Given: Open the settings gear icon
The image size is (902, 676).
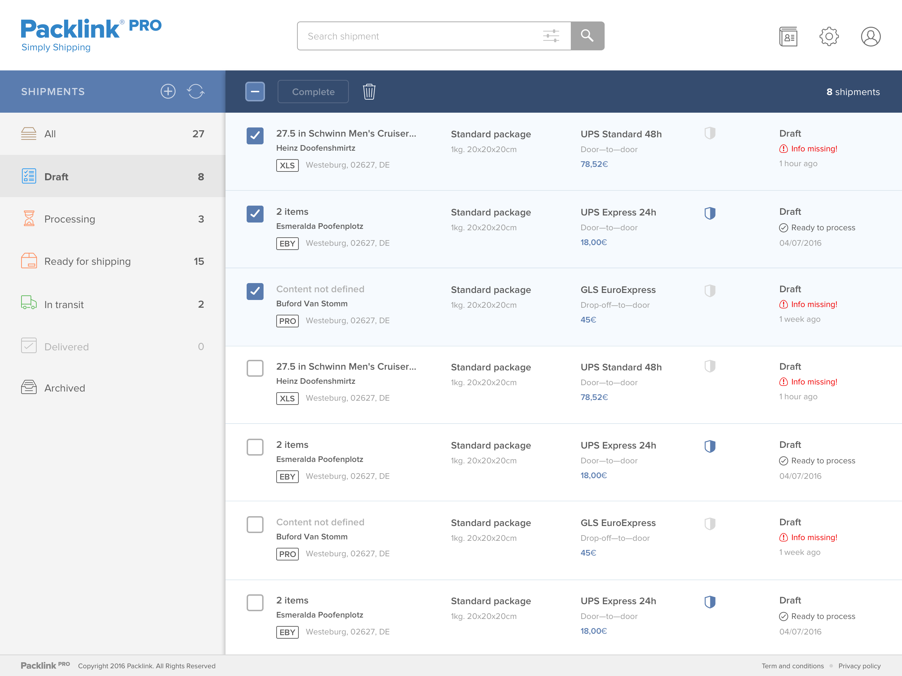Looking at the screenshot, I should tap(829, 37).
